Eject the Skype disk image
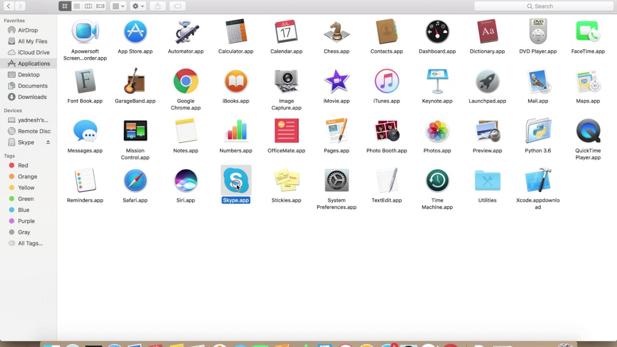Viewport: 617px width, 347px height. tap(48, 142)
